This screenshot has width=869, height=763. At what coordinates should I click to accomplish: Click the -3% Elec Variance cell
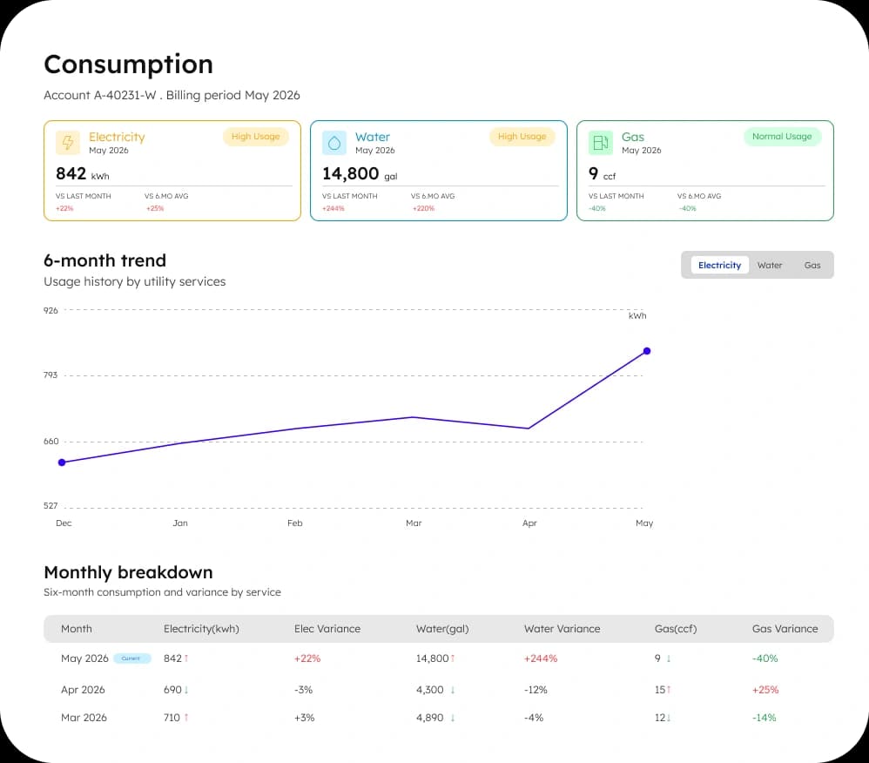pyautogui.click(x=303, y=690)
